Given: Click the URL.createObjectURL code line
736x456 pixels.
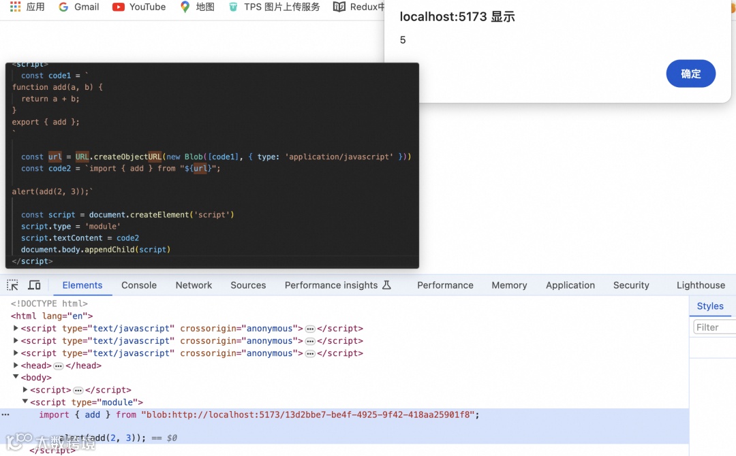Looking at the screenshot, I should [216, 157].
